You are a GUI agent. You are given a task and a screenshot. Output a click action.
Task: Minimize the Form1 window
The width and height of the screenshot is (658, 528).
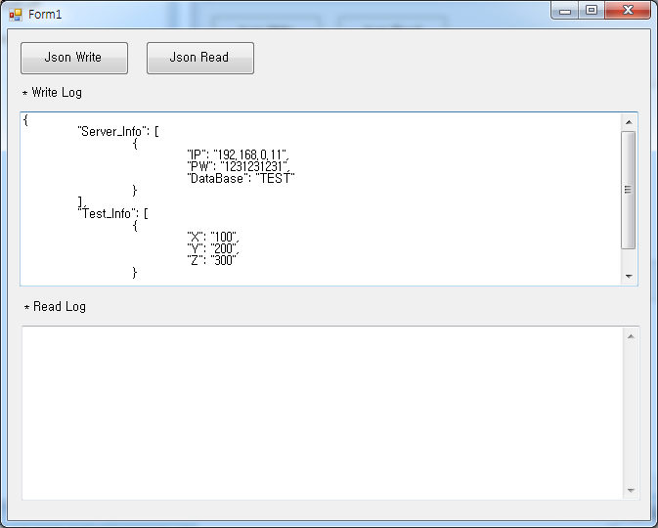pyautogui.click(x=565, y=11)
